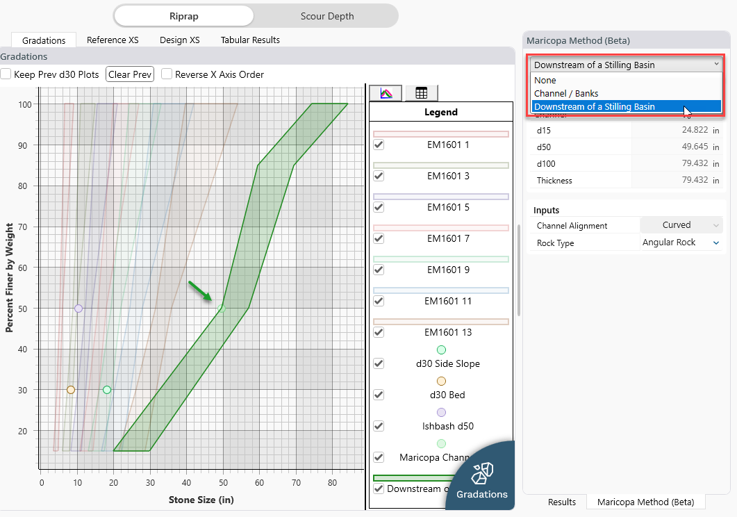Toggle the Downstream legend checkbox
737x517 pixels.
379,489
